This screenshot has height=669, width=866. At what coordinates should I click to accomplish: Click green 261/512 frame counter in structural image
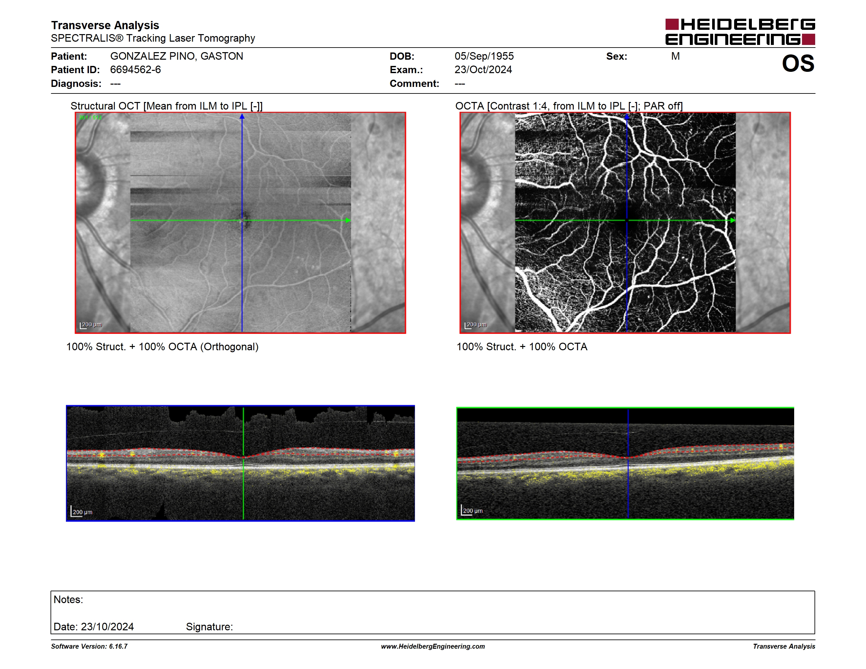91,118
